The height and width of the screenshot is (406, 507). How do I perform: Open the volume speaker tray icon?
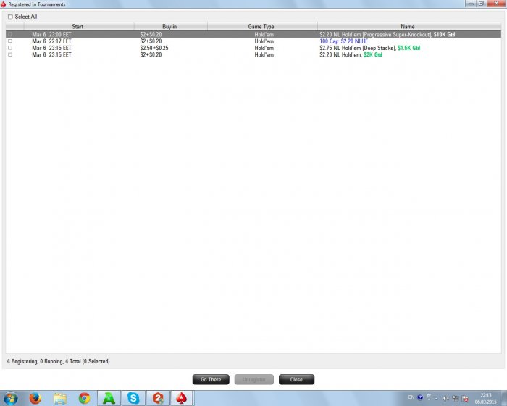point(446,399)
